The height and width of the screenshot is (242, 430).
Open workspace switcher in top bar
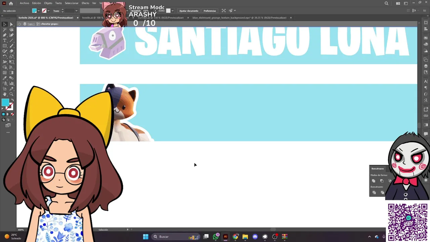pyautogui.click(x=406, y=3)
